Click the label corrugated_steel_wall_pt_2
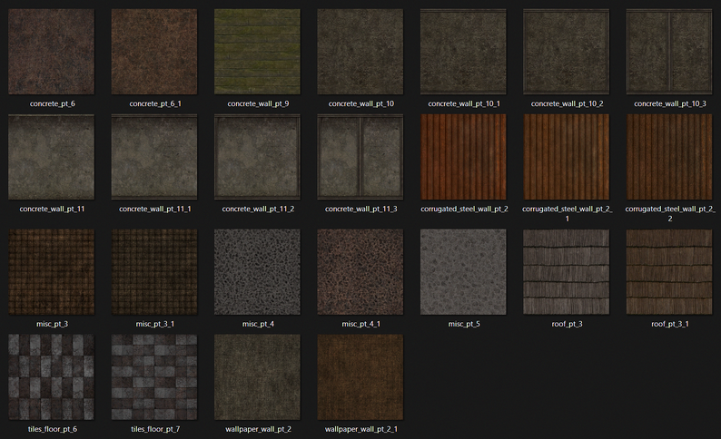Screen dimensions: 721x439 coord(464,209)
